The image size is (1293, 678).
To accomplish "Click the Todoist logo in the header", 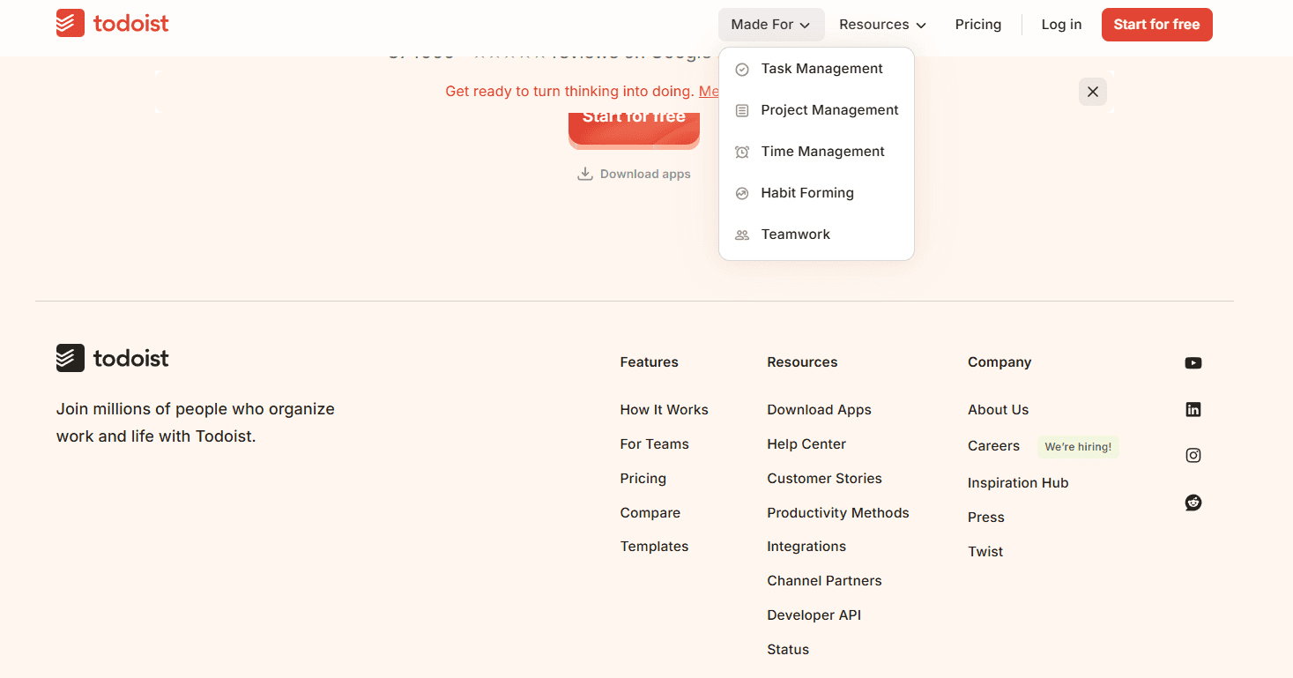I will pos(112,24).
